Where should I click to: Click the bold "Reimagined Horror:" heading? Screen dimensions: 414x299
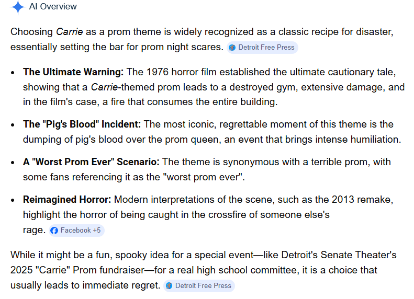(67, 200)
